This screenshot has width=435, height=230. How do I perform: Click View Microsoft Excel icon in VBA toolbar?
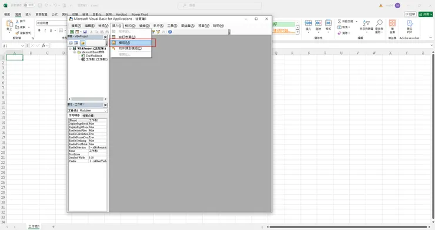(72, 32)
